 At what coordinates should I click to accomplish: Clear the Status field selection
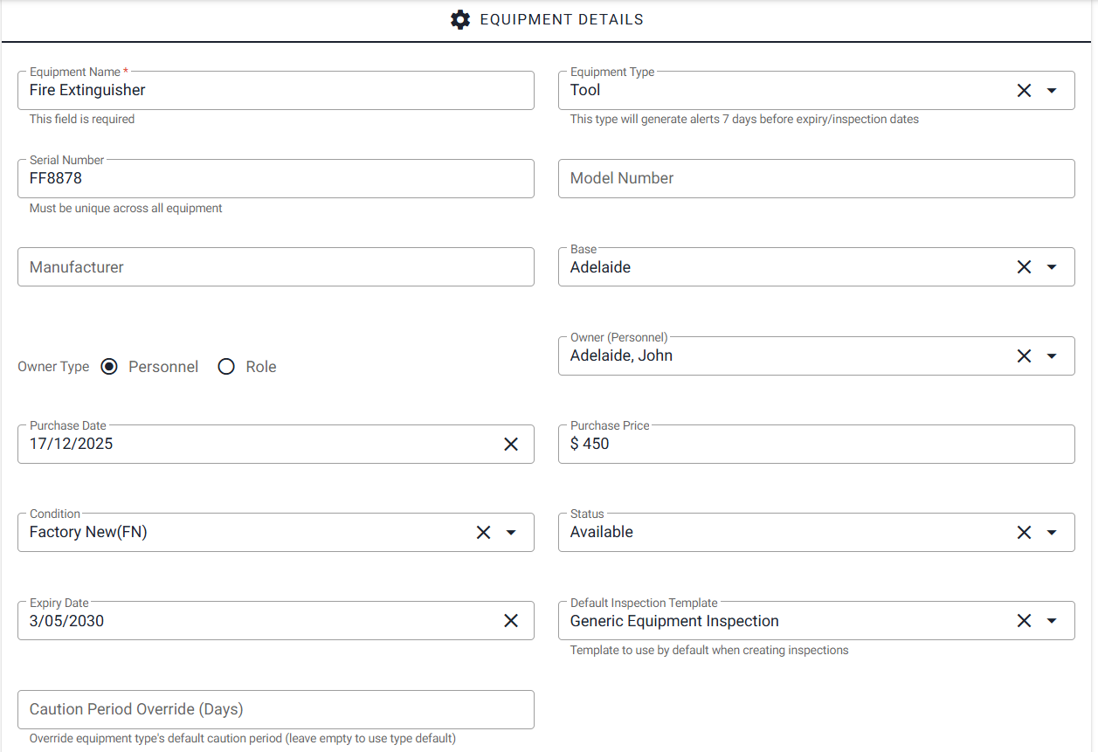coord(1024,533)
